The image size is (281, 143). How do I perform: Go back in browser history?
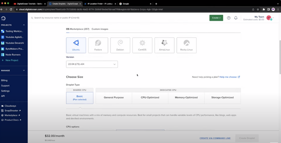click(x=2, y=9)
